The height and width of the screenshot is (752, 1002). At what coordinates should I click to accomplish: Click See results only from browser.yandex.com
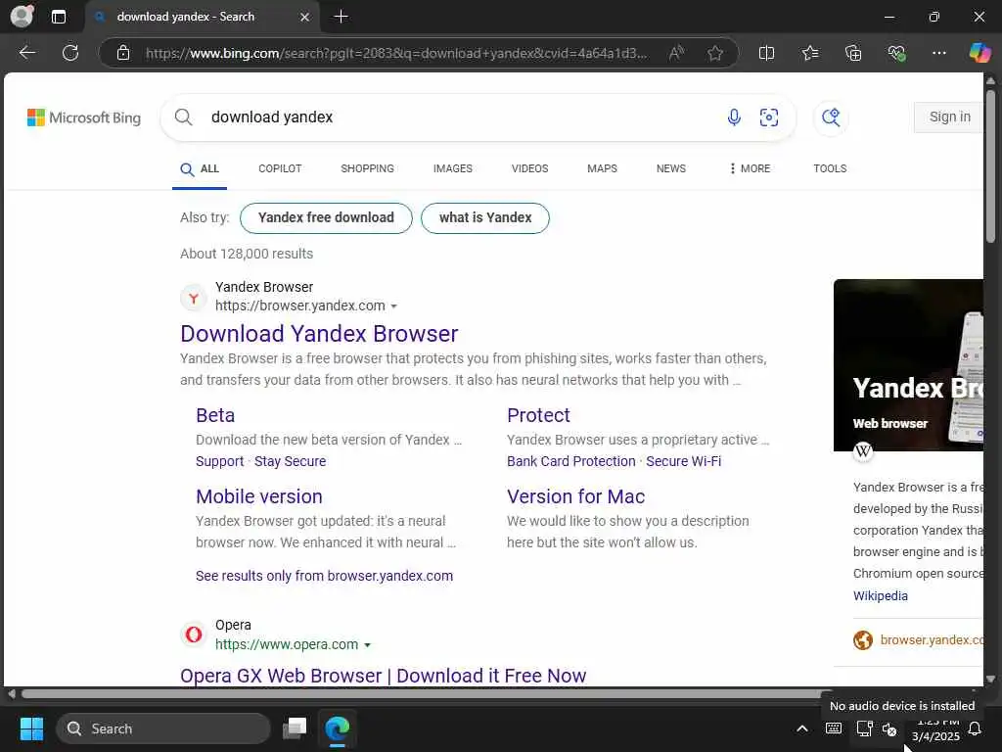(324, 576)
